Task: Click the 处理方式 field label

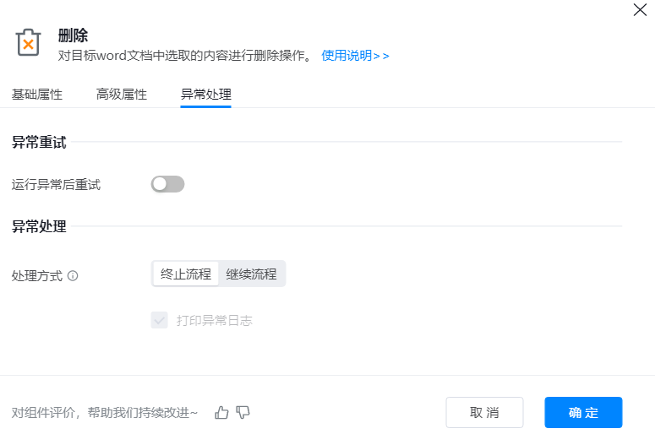Action: [37, 275]
